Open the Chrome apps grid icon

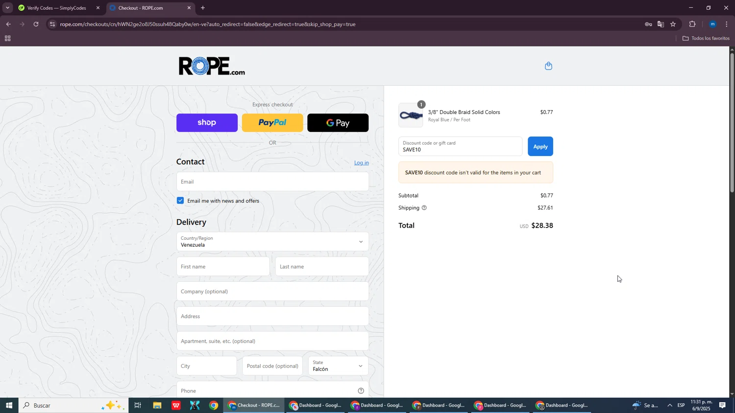click(7, 38)
